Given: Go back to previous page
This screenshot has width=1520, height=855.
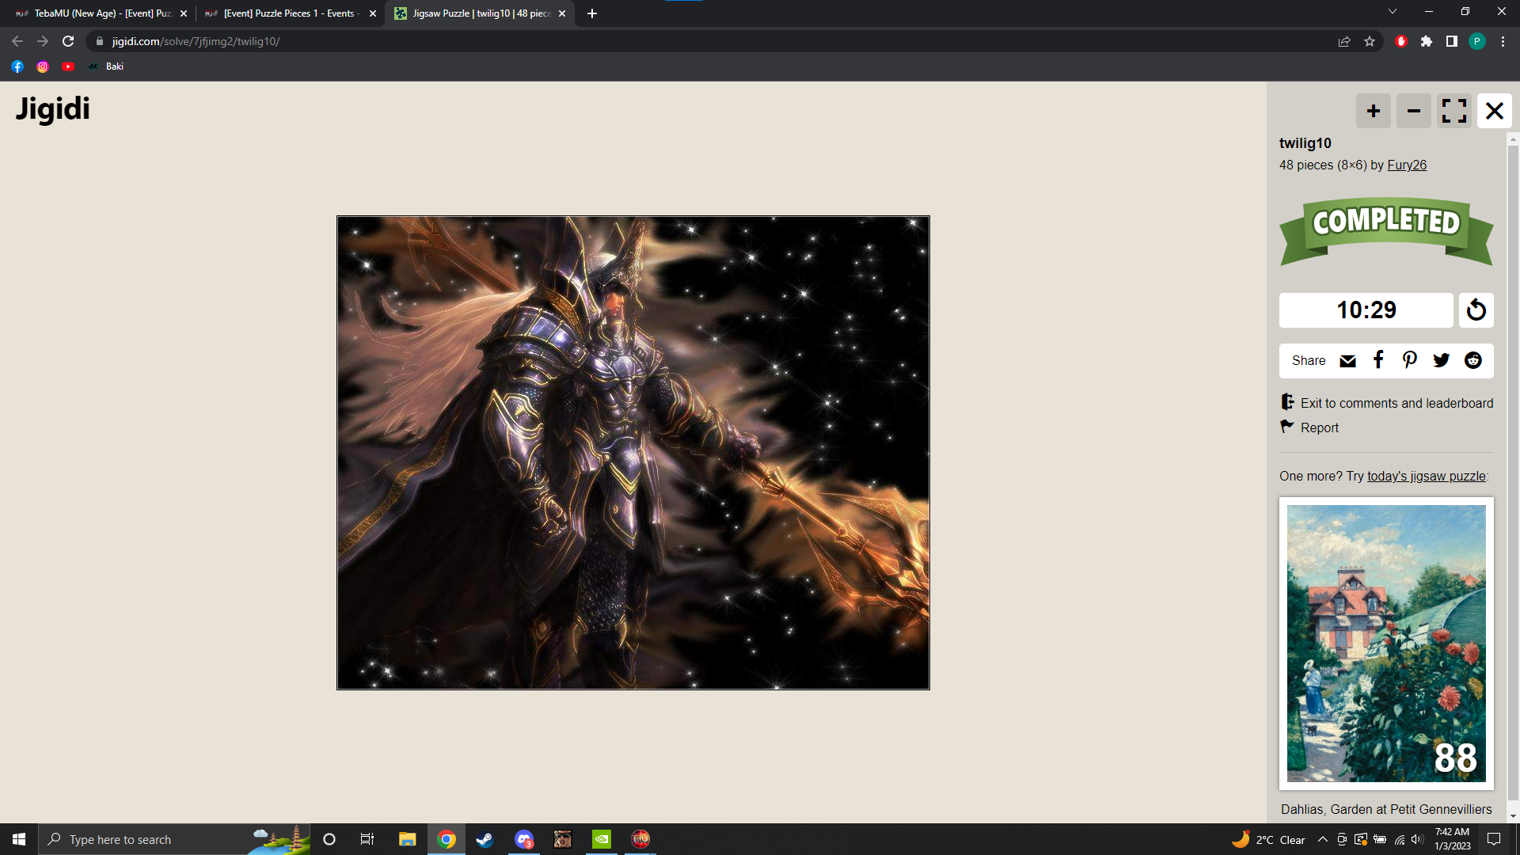Looking at the screenshot, I should tap(17, 41).
